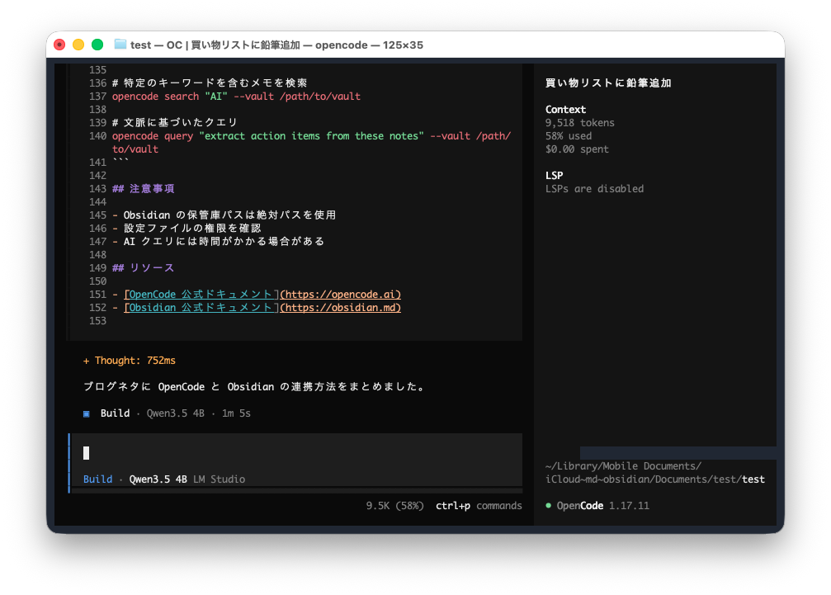Click line 146 設定ファイルの権限を確認 text
This screenshot has height=595, width=831.
pyautogui.click(x=192, y=228)
